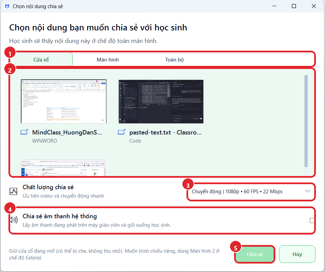Image resolution: width=325 pixels, height=272 pixels.
Task: Select the pasted-text.txt Code window thumbnail
Action: 161,101
